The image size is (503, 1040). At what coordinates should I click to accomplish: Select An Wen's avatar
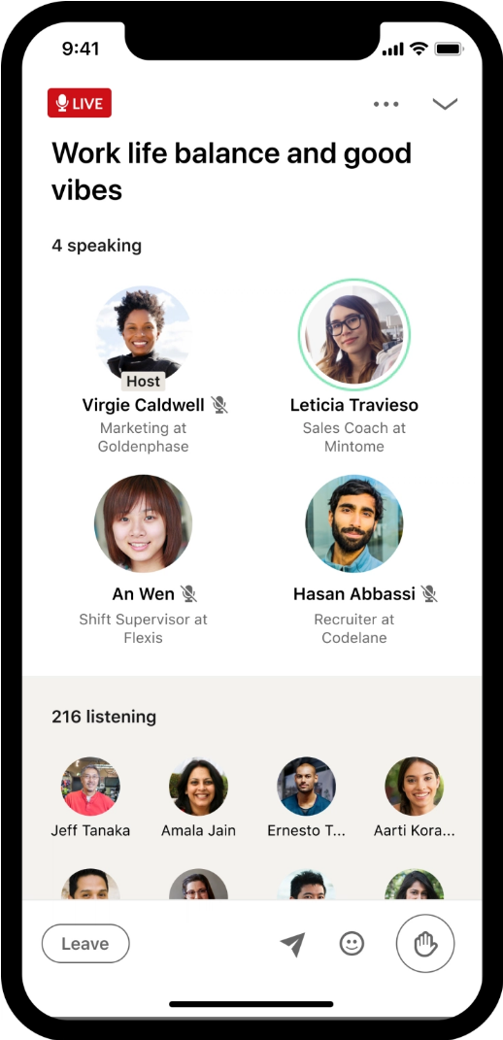pyautogui.click(x=144, y=524)
